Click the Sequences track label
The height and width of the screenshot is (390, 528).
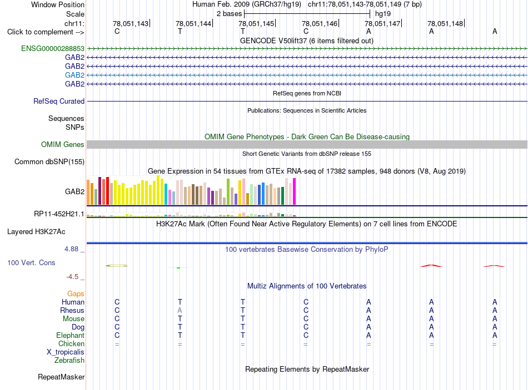pyautogui.click(x=66, y=118)
